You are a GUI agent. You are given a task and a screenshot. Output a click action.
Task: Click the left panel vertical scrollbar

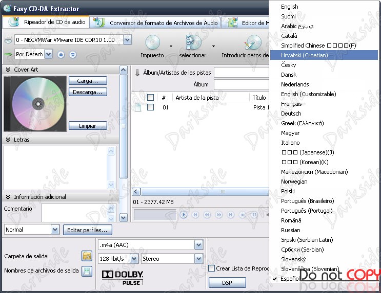[124, 144]
